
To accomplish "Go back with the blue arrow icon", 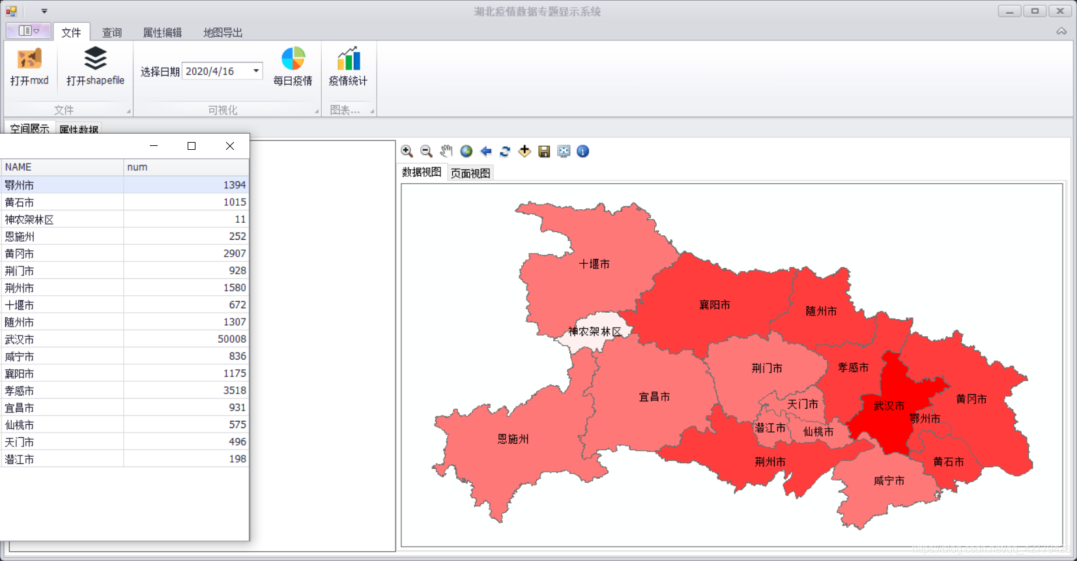I will click(485, 151).
